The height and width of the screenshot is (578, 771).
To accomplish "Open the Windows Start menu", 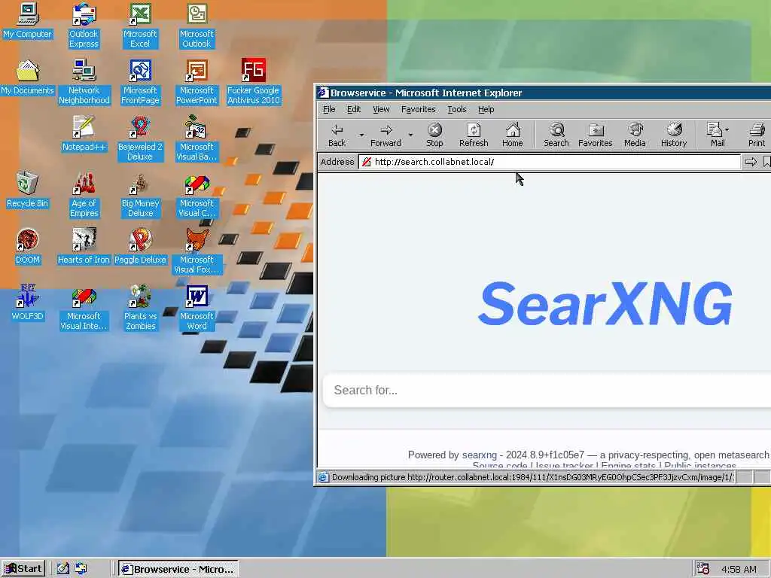I will (x=23, y=569).
